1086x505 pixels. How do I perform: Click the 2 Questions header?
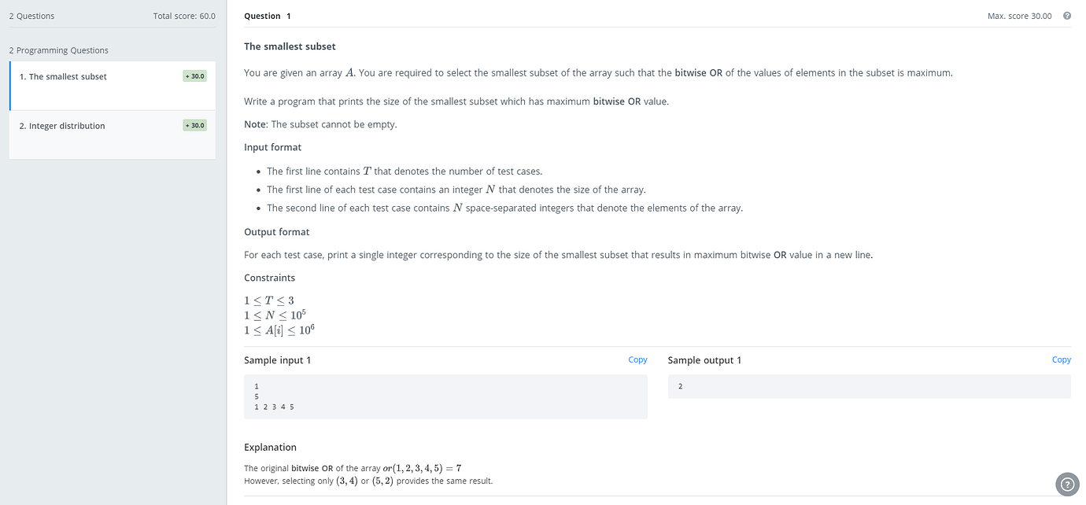pos(31,15)
